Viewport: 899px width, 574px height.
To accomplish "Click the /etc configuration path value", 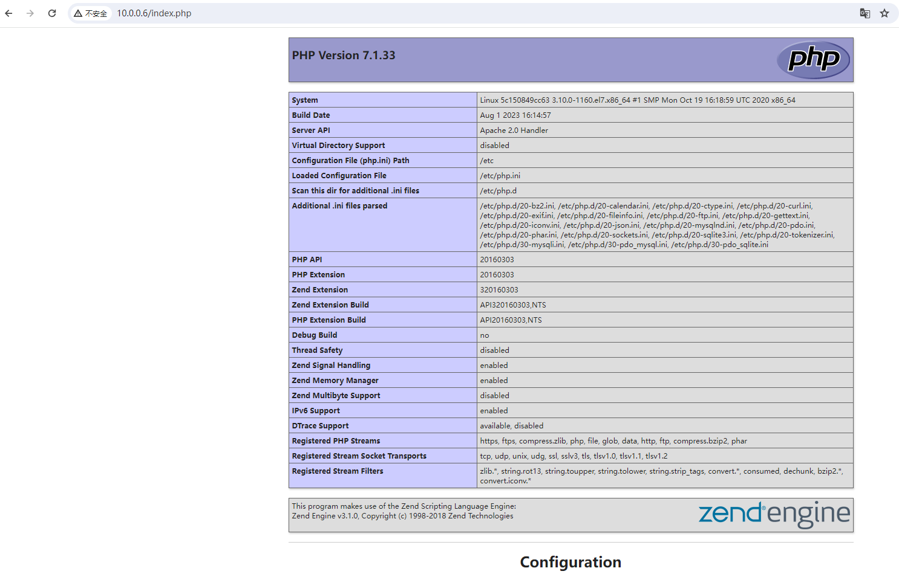I will click(487, 161).
